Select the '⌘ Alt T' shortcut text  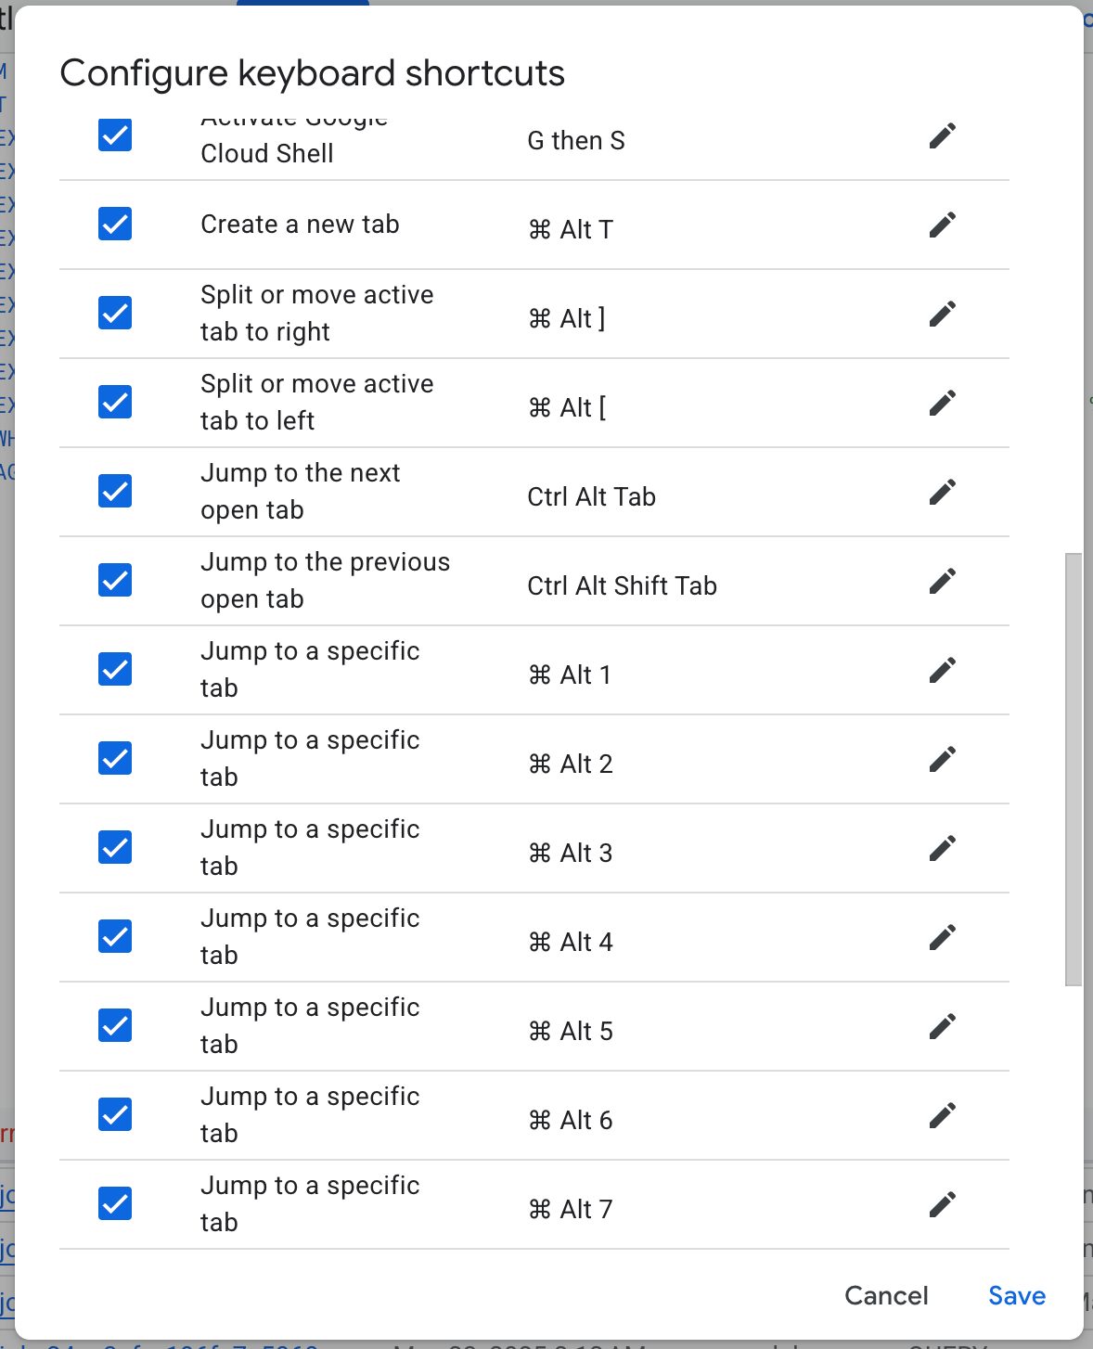[x=571, y=229]
